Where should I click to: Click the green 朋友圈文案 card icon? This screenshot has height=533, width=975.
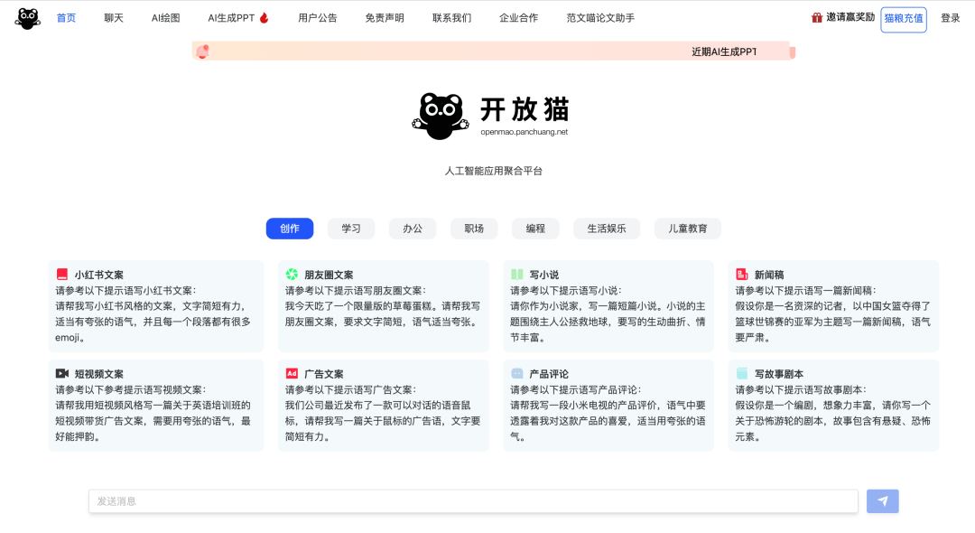(x=291, y=275)
